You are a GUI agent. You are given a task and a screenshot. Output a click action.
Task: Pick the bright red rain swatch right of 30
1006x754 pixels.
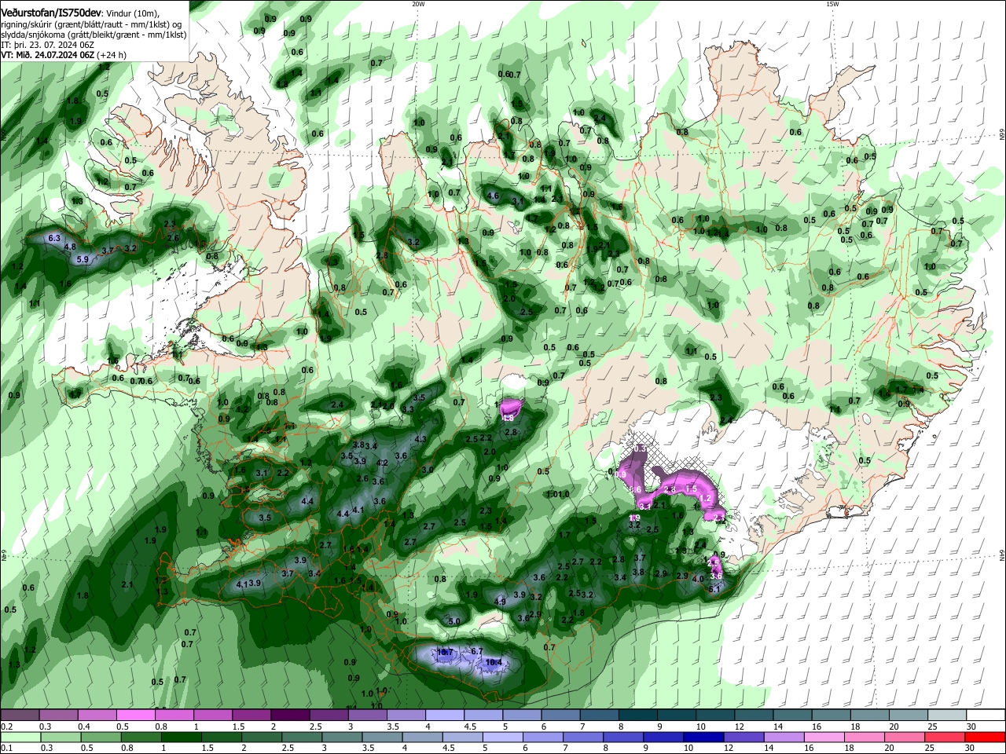coord(985,737)
